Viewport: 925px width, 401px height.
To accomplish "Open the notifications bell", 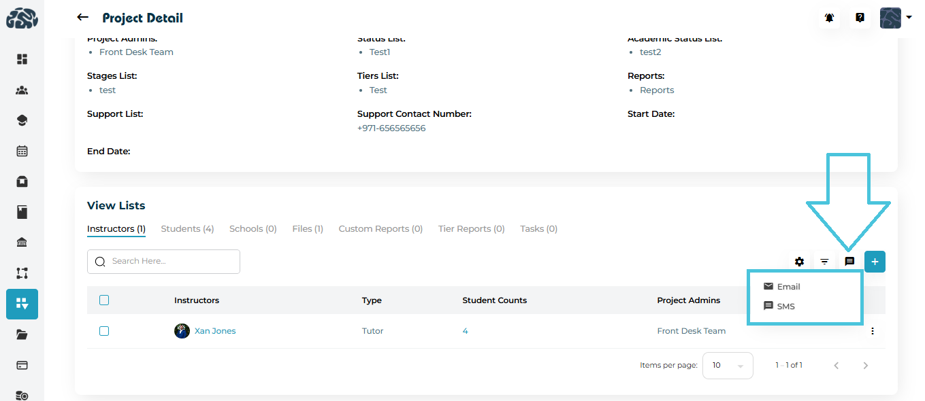I will 829,18.
